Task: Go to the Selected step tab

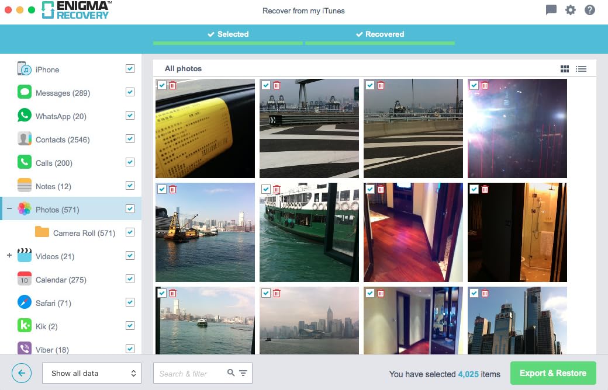Action: point(228,34)
